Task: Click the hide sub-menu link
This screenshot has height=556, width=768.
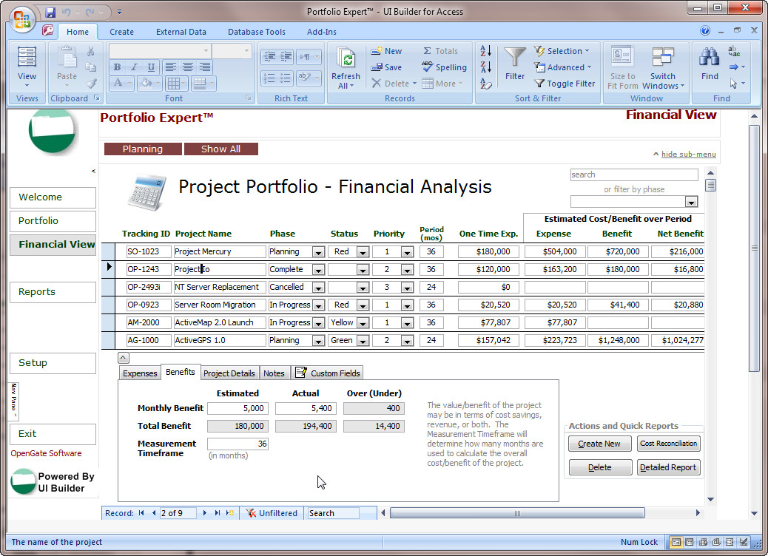Action: coord(689,155)
